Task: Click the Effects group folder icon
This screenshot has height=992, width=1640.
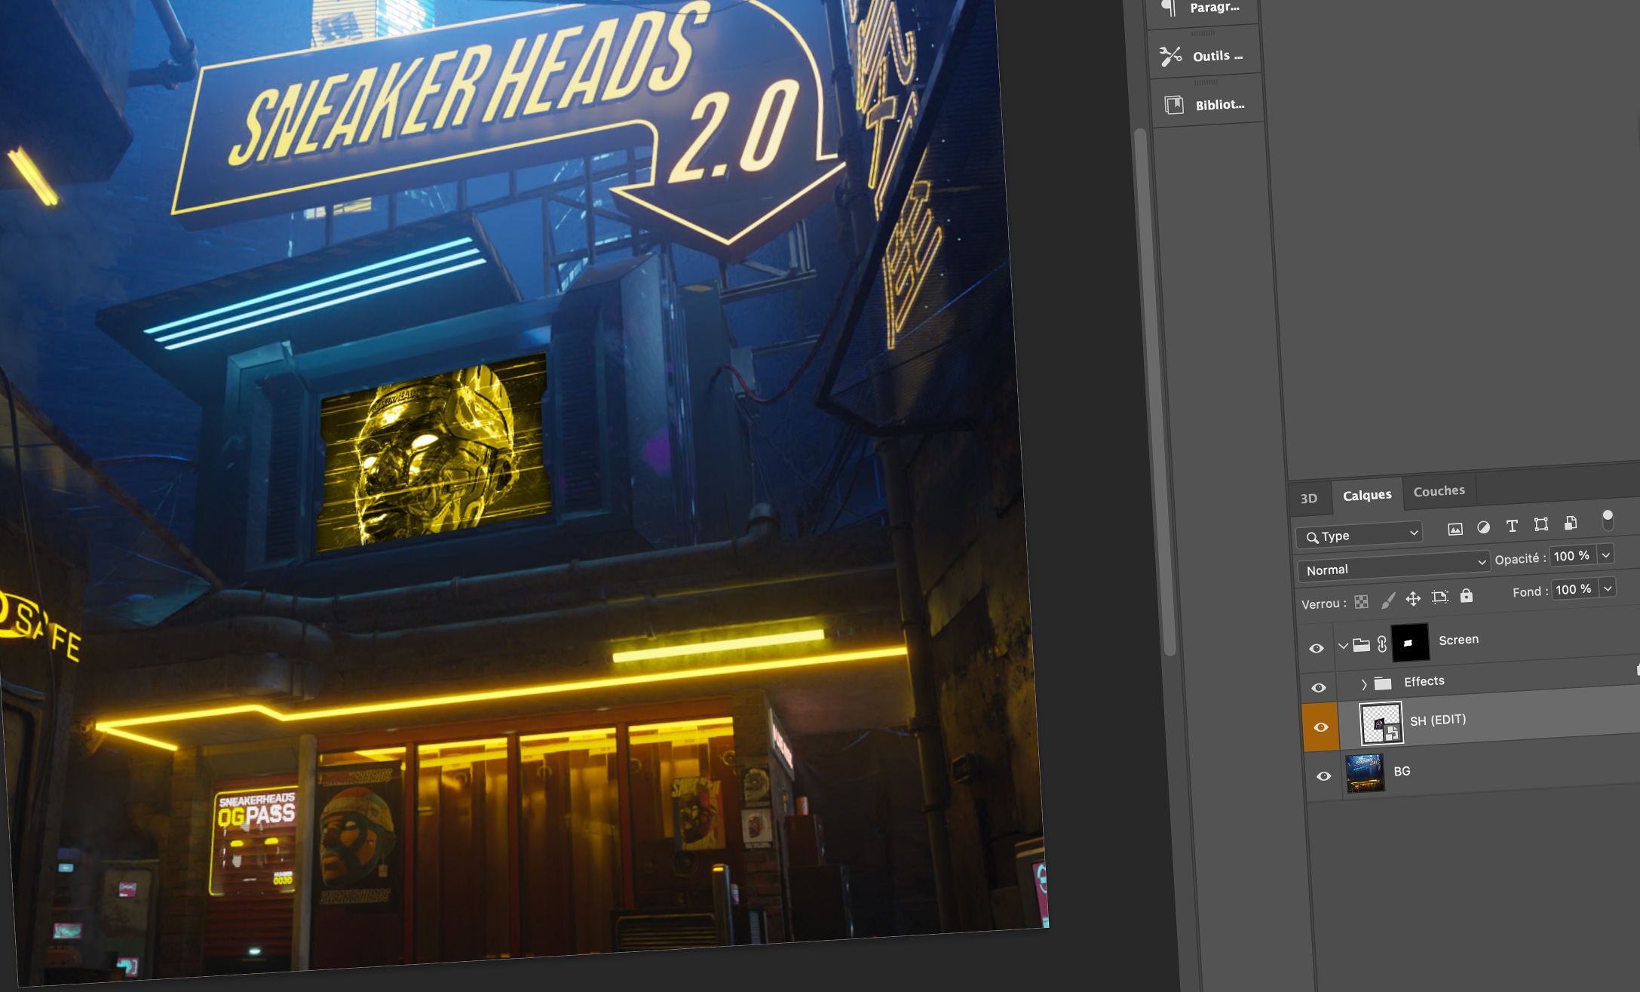Action: [x=1383, y=683]
